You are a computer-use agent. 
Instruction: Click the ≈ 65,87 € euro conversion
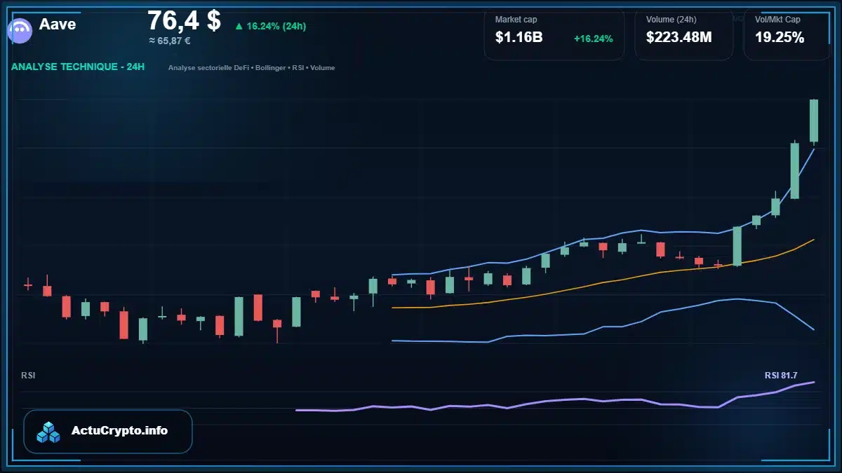[170, 41]
